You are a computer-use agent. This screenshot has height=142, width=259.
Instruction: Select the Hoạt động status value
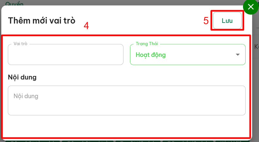151,55
